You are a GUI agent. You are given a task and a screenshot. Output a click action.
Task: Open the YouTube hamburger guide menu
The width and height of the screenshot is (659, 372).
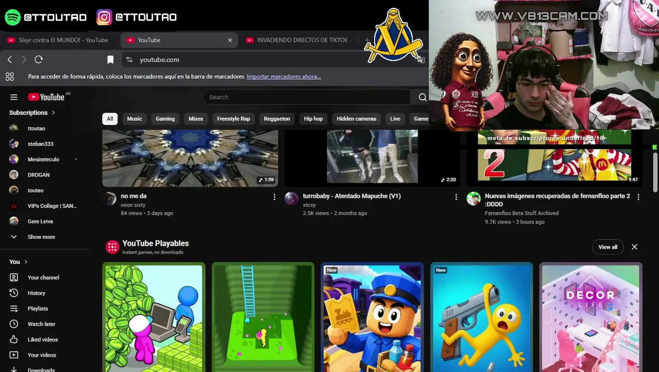14,97
